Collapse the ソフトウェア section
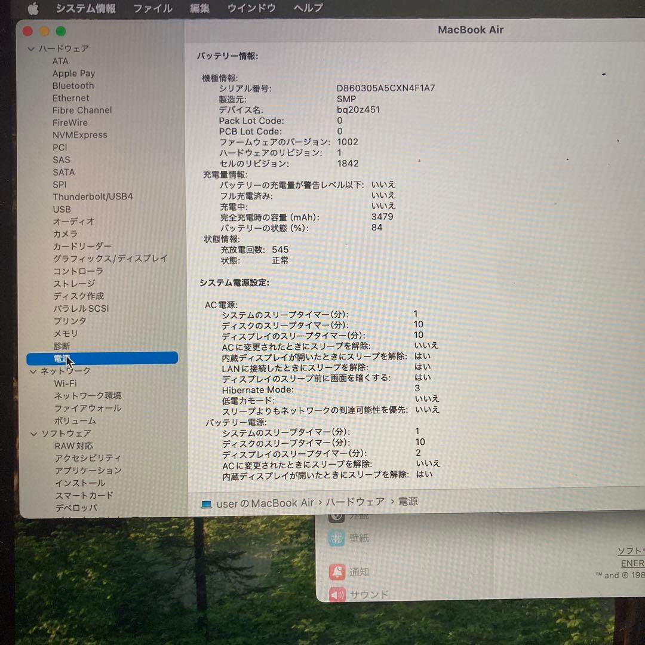The width and height of the screenshot is (645, 645). pos(34,433)
